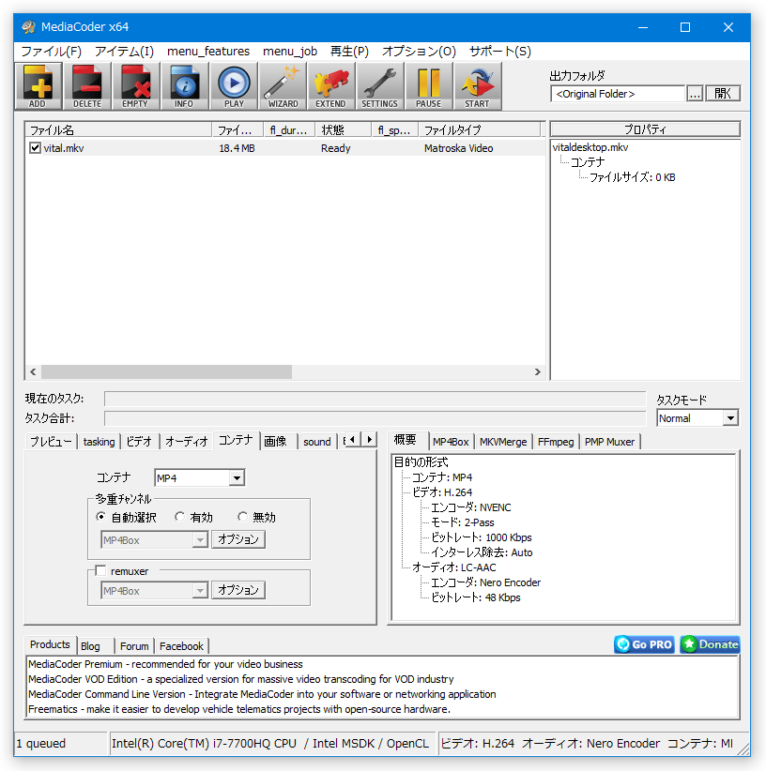Click the MediaCoder app icon in title bar

click(x=28, y=26)
